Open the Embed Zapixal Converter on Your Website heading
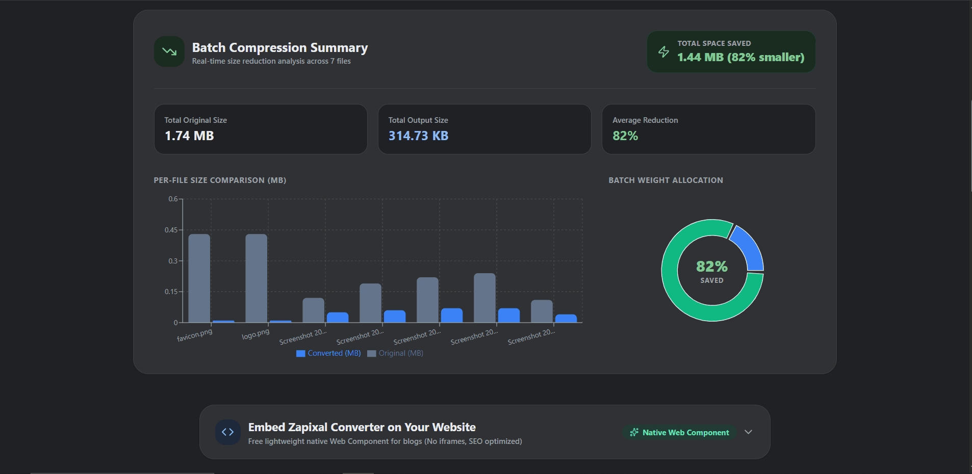 (362, 427)
